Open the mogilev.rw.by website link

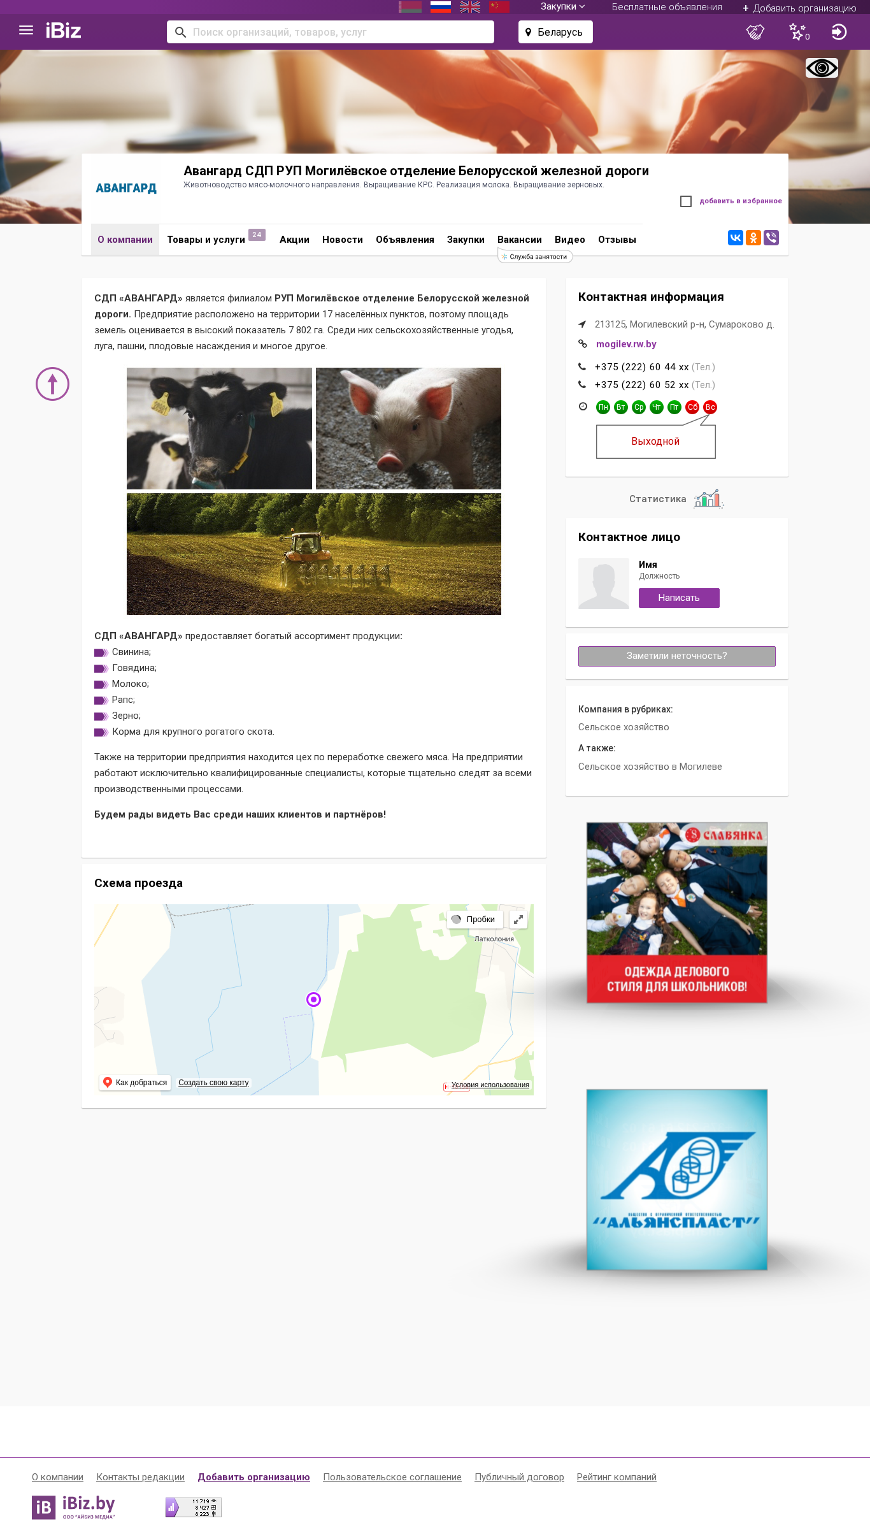click(626, 344)
